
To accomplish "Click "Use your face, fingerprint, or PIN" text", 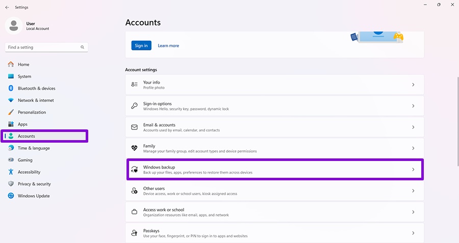I will tap(195, 236).
